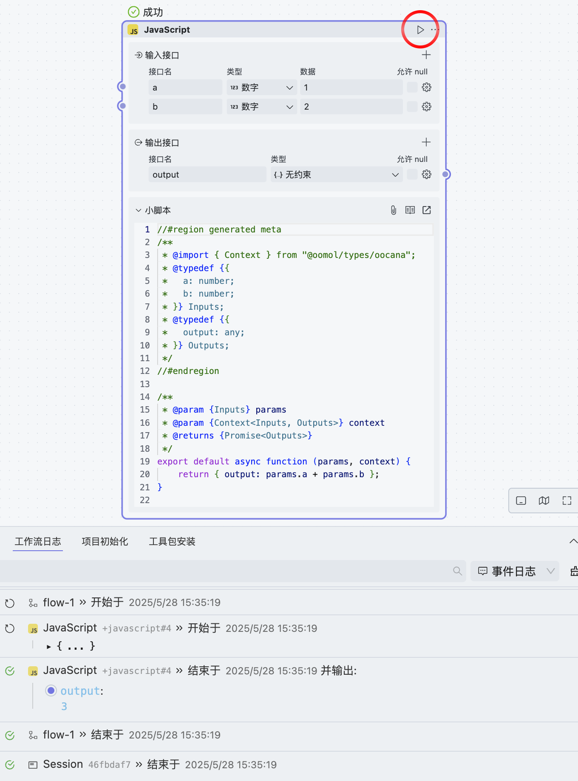This screenshot has height=781, width=578.
Task: Enable allow null checkbox for input b
Action: (x=412, y=107)
